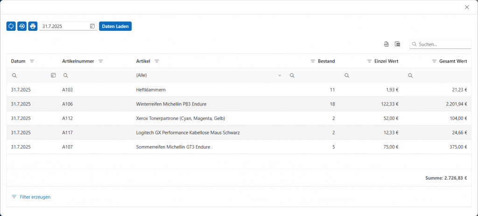Viewport: 478px width, 216px height.
Task: Open the Datum column header filter icon
Action: click(32, 61)
